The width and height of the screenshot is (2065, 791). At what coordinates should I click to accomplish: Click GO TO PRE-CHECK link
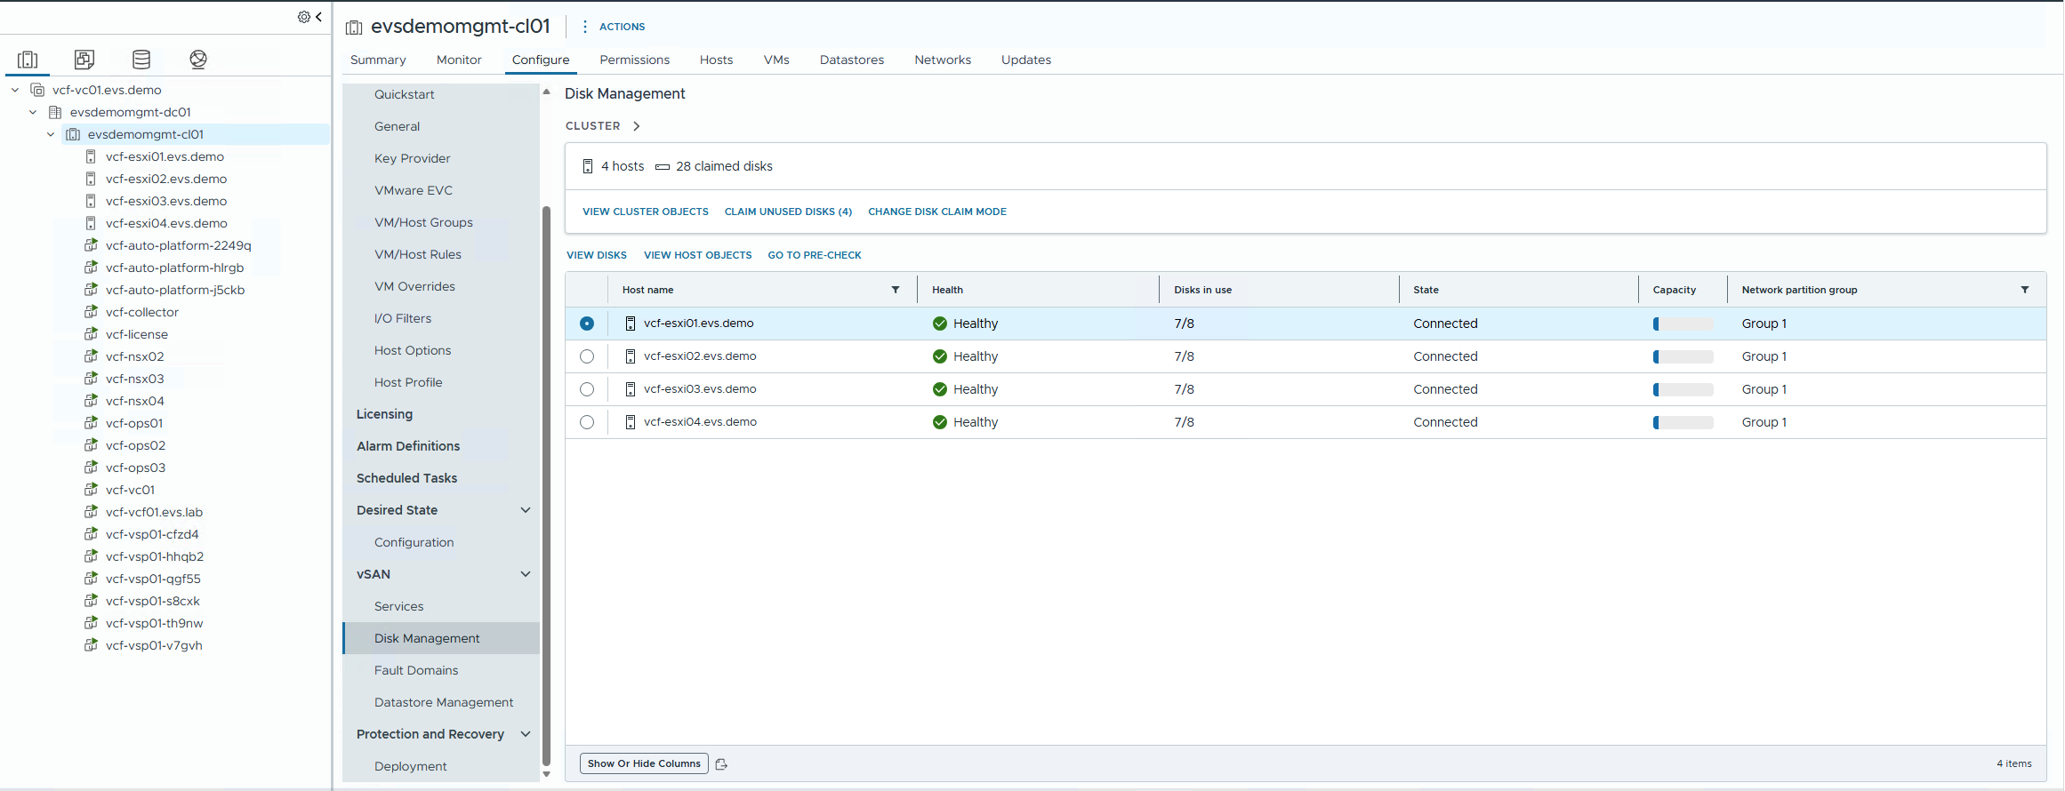point(815,255)
